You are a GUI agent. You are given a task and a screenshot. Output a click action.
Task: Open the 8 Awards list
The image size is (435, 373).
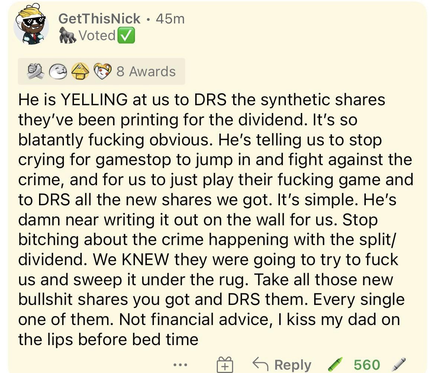146,72
